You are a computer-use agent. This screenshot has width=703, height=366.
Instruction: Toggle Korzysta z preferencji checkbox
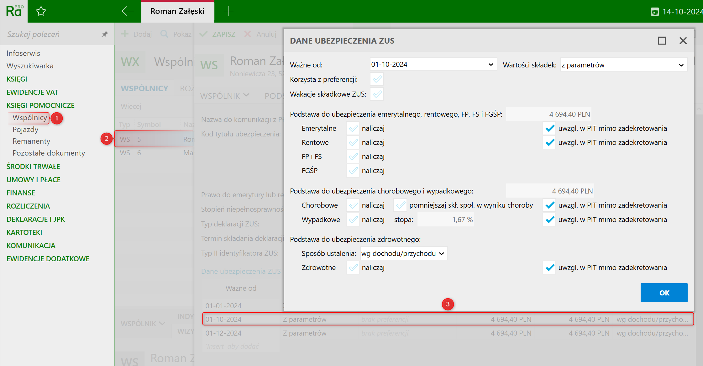377,79
